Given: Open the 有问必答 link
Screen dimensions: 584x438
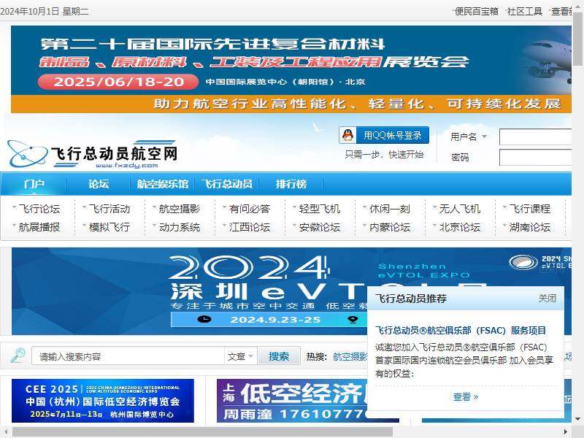Looking at the screenshot, I should (x=250, y=209).
